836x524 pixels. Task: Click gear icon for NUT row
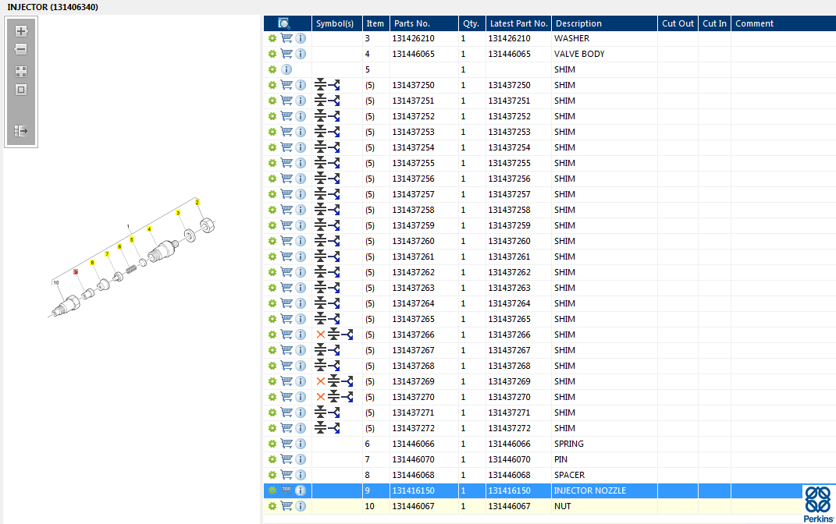tap(272, 506)
